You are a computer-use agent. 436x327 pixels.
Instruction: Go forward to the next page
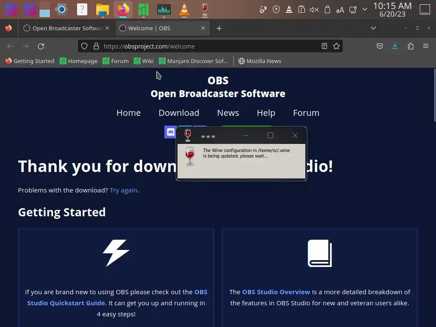(26, 46)
